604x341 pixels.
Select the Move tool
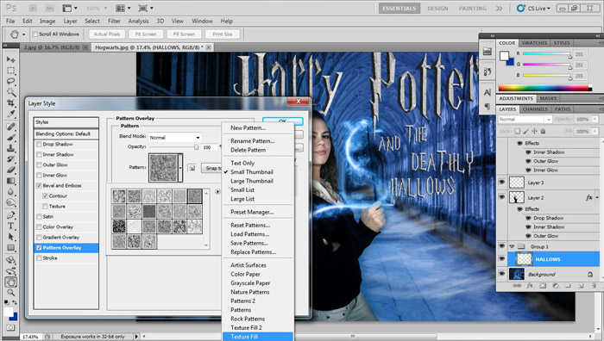click(10, 59)
